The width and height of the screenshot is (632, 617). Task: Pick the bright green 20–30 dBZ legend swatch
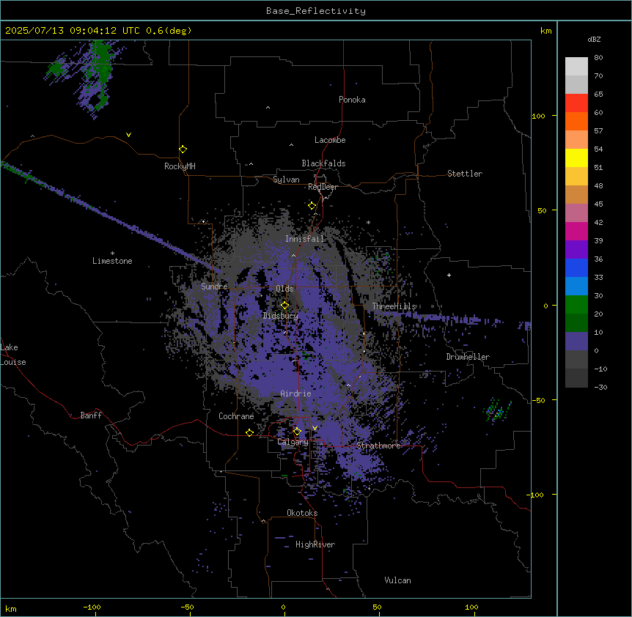(x=576, y=305)
